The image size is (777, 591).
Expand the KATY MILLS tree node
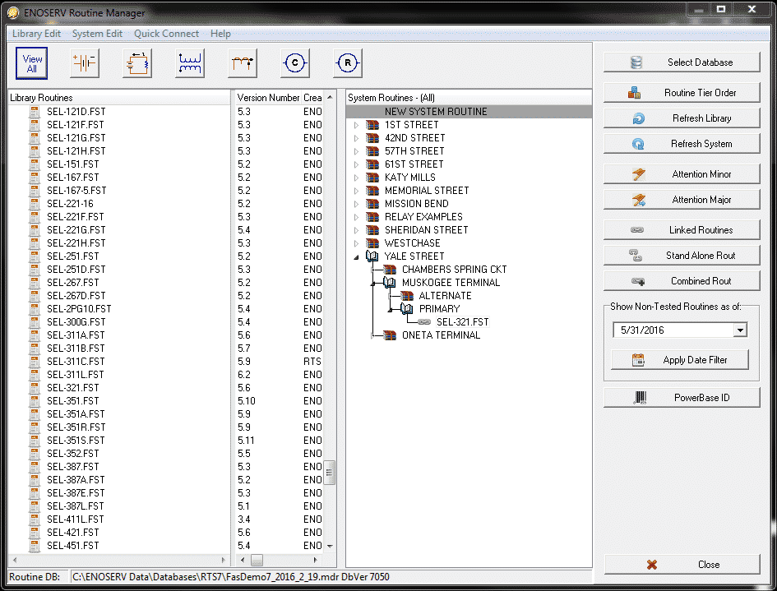click(356, 178)
